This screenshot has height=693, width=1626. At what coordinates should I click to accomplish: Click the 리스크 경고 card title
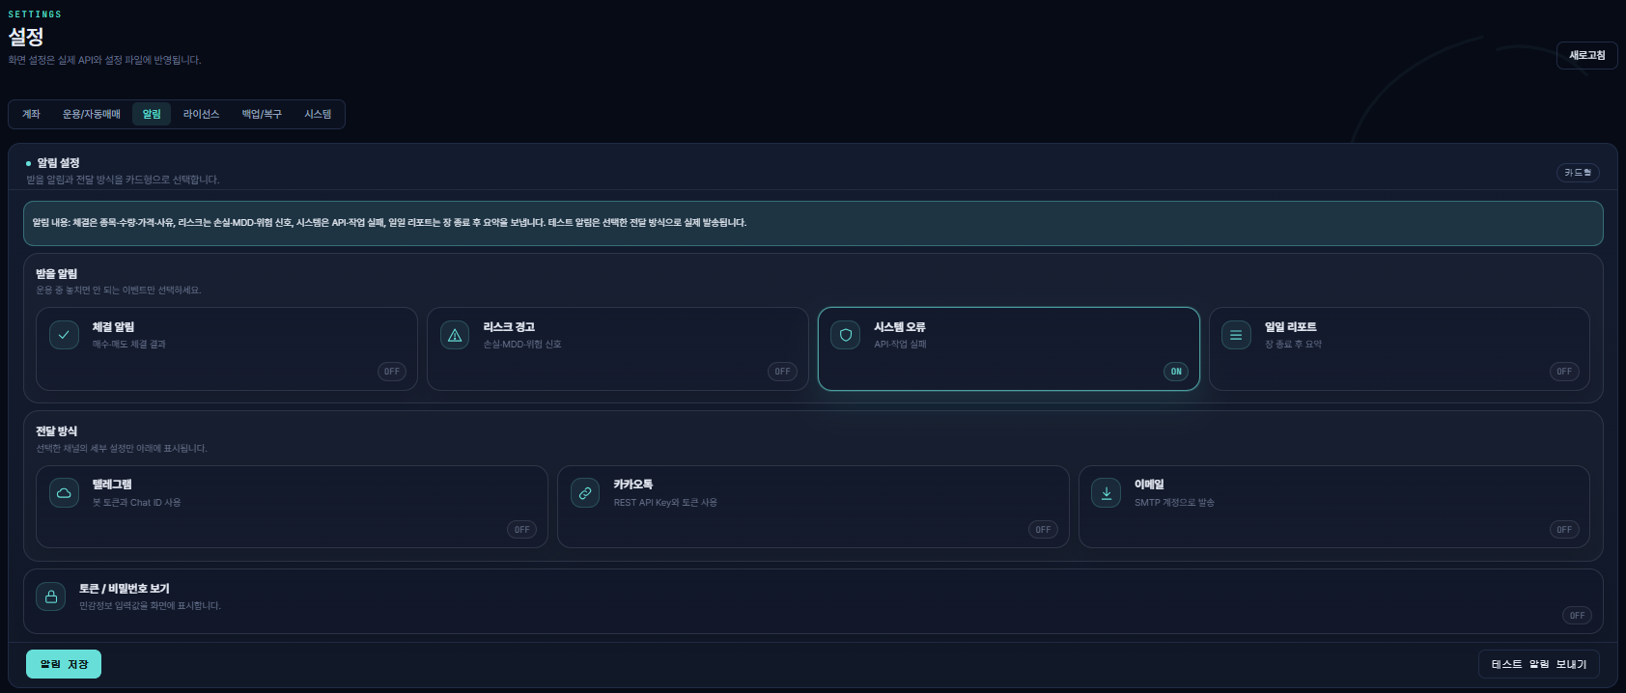click(509, 327)
